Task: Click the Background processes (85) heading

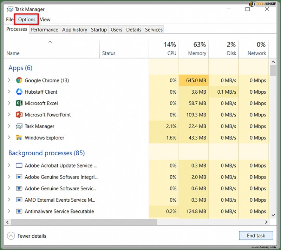Action: 47,153
